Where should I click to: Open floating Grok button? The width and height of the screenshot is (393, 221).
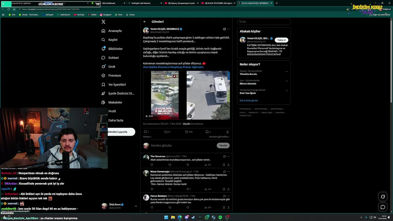pos(383,196)
